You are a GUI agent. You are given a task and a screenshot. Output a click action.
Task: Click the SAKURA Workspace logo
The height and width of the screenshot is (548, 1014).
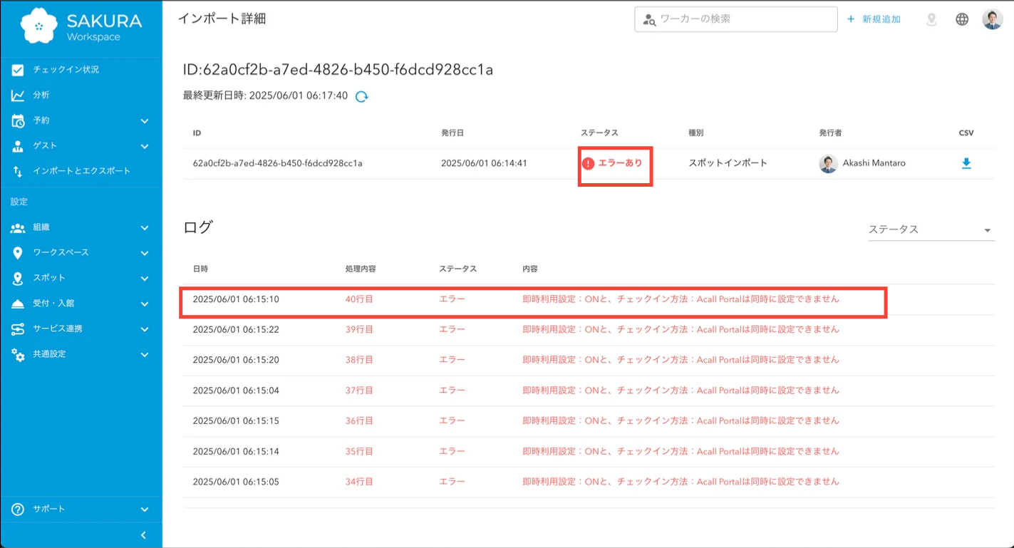(x=81, y=27)
